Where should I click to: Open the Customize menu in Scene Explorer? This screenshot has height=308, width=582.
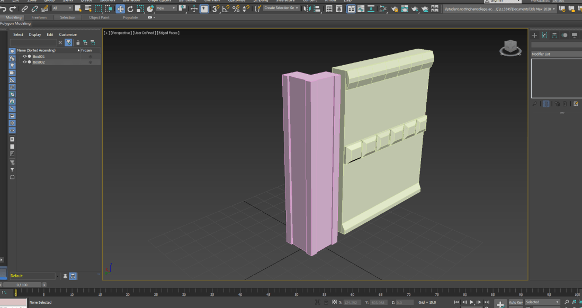[x=68, y=34]
